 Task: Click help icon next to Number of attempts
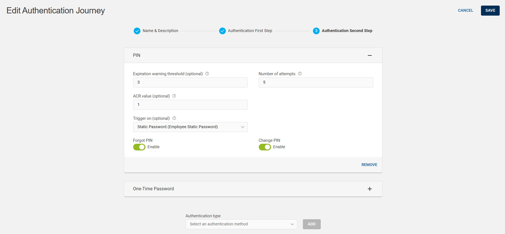[x=300, y=74]
